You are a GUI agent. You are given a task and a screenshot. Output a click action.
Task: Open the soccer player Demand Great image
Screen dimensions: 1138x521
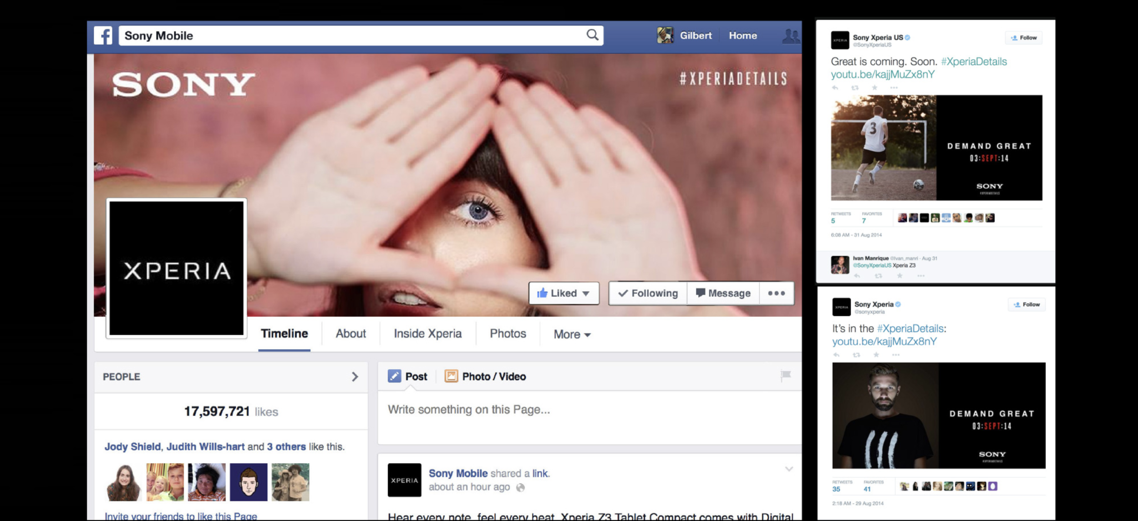936,148
